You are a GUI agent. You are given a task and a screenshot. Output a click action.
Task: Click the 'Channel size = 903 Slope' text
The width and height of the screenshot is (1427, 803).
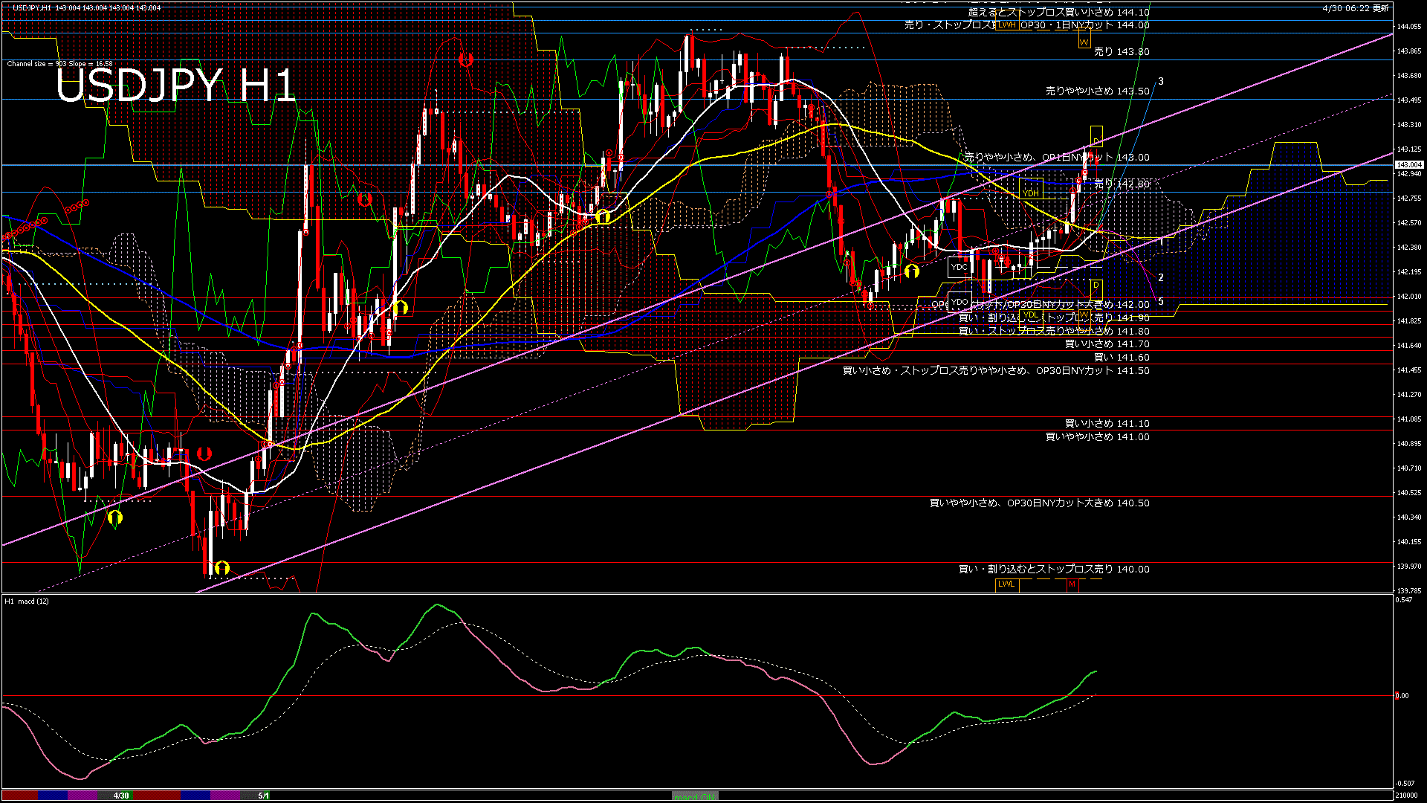(59, 64)
